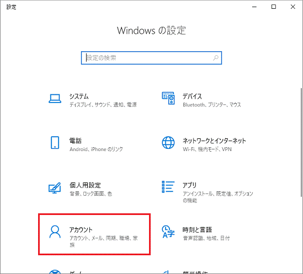Click the Wi-Fi、機内モード、VPN description
This screenshot has width=303, height=274.
pyautogui.click(x=207, y=149)
